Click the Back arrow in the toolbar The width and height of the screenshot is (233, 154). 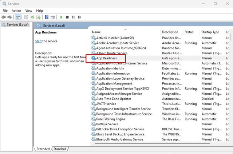click(4, 17)
